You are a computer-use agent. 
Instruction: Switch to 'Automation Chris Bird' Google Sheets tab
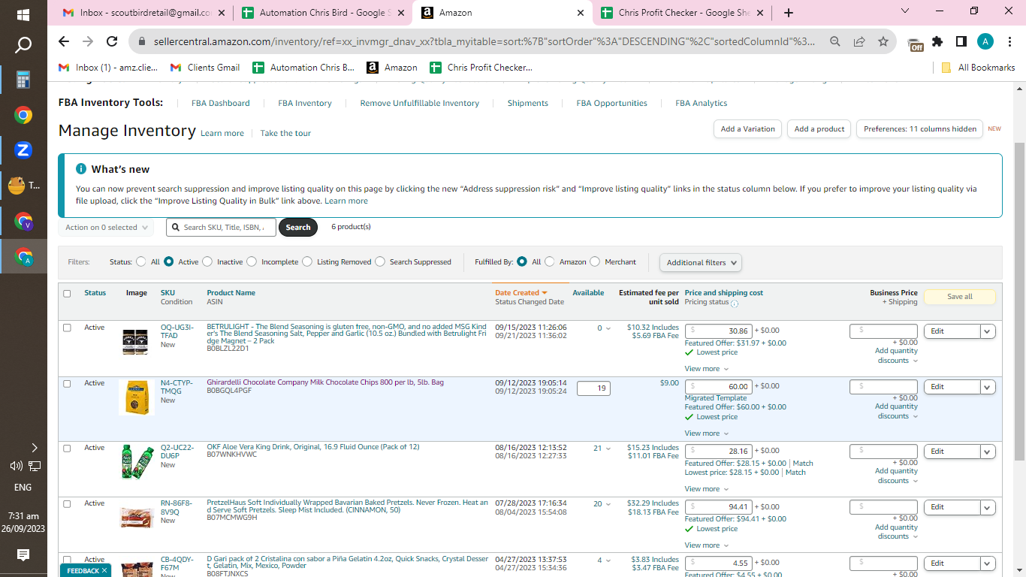323,13
